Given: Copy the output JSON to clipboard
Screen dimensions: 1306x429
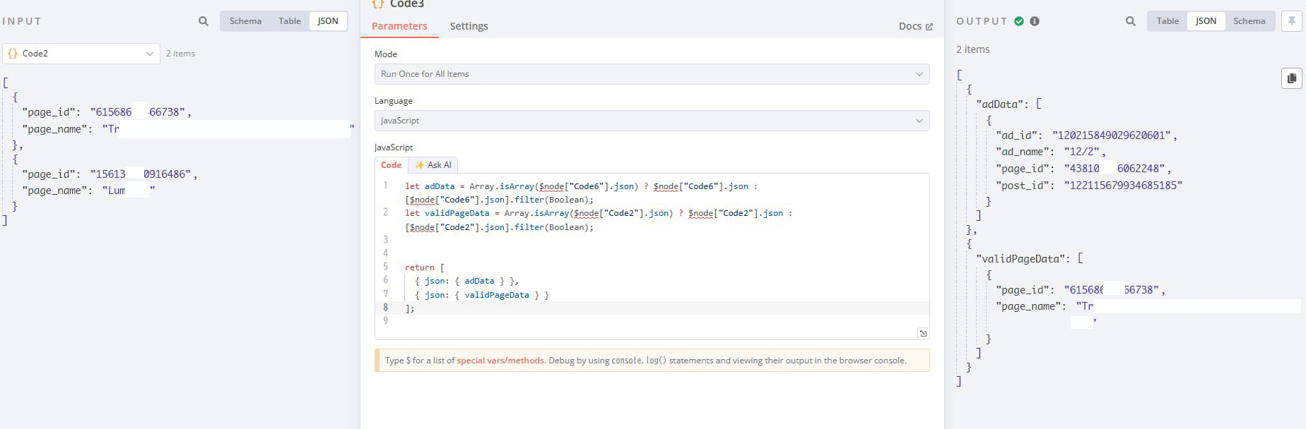Looking at the screenshot, I should (x=1292, y=78).
